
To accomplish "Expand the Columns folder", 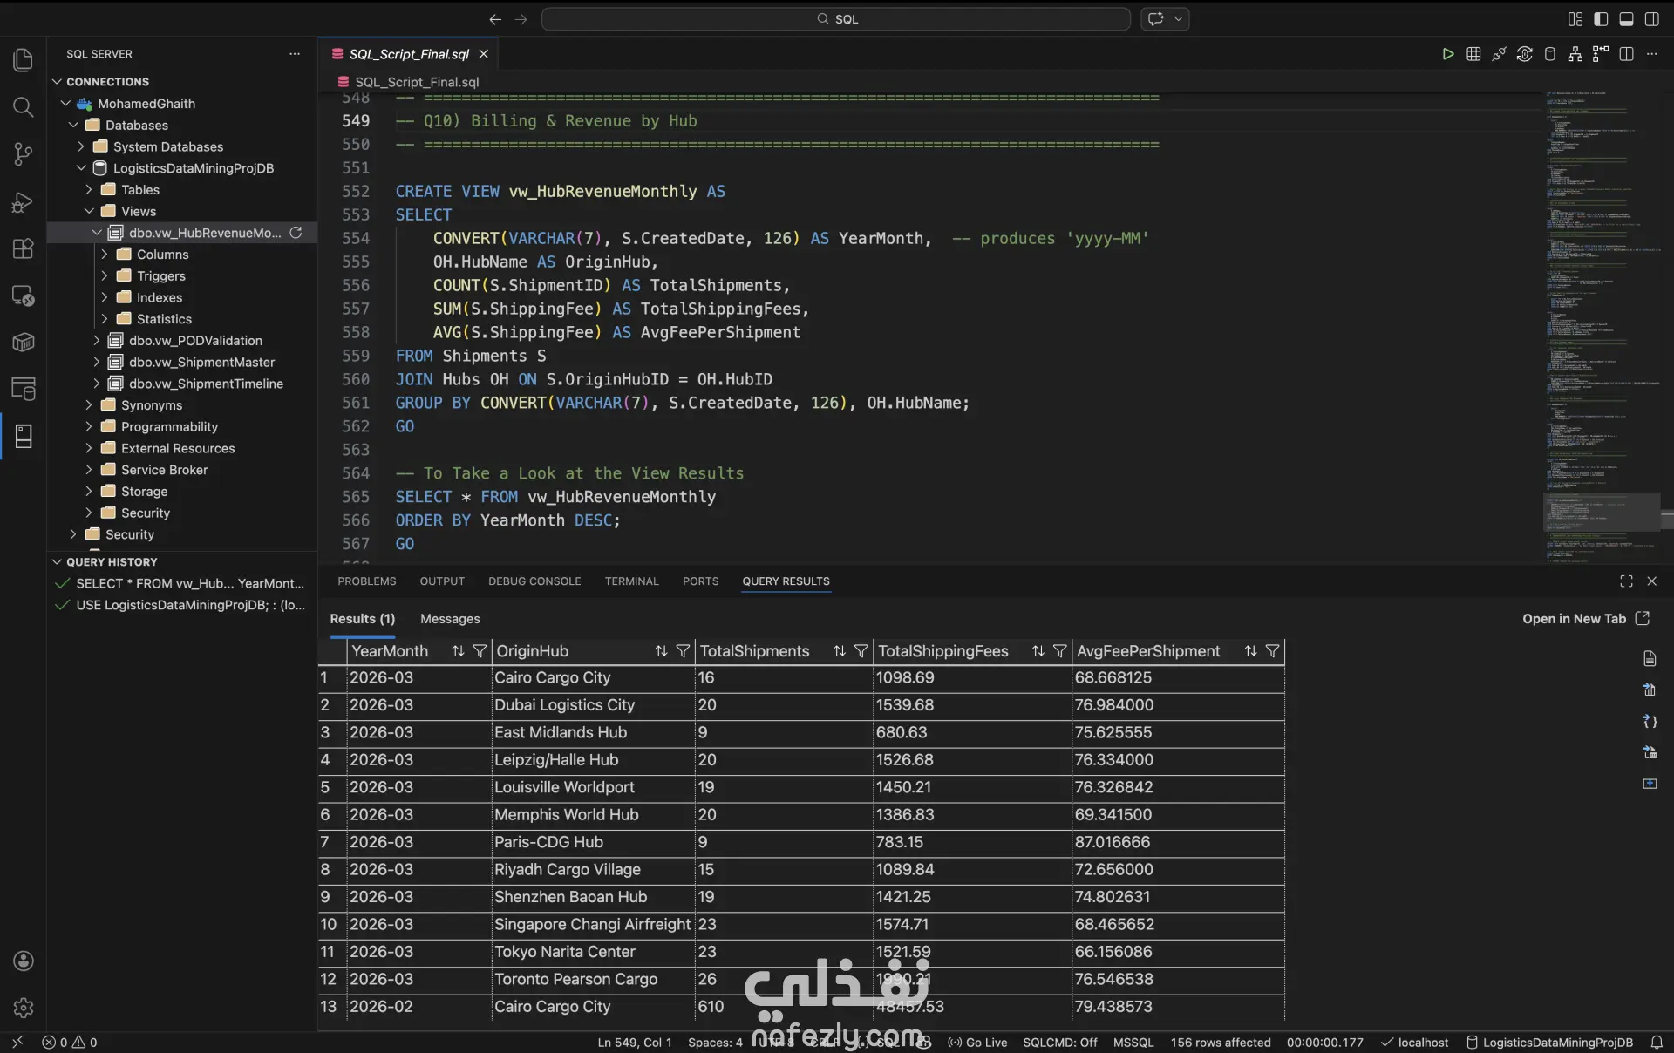I will pyautogui.click(x=105, y=254).
